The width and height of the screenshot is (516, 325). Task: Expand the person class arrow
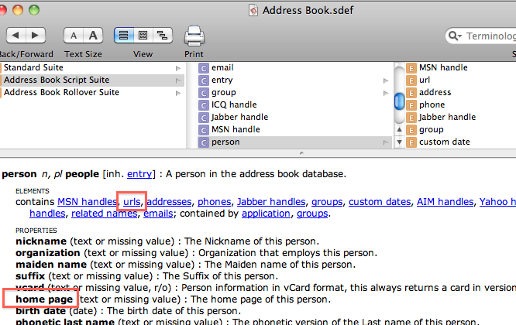tap(386, 142)
